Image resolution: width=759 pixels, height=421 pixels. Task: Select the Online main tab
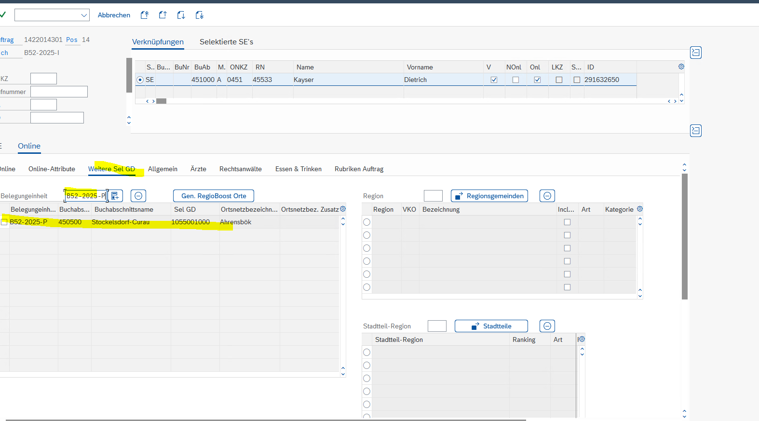29,146
